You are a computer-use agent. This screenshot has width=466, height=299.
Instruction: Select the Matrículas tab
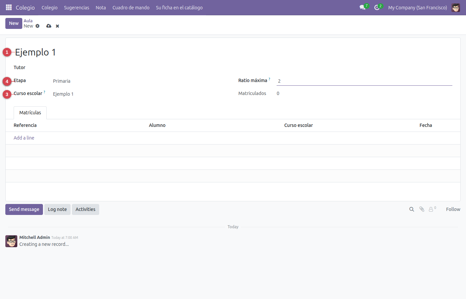30,113
